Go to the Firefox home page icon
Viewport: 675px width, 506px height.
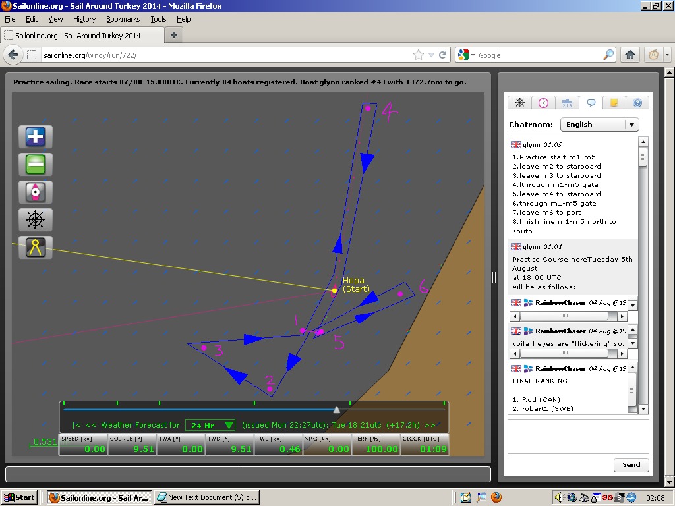(x=630, y=55)
